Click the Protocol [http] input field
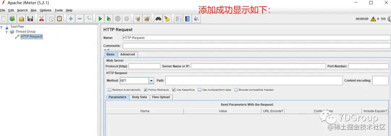The image size is (391, 136). 144,66
